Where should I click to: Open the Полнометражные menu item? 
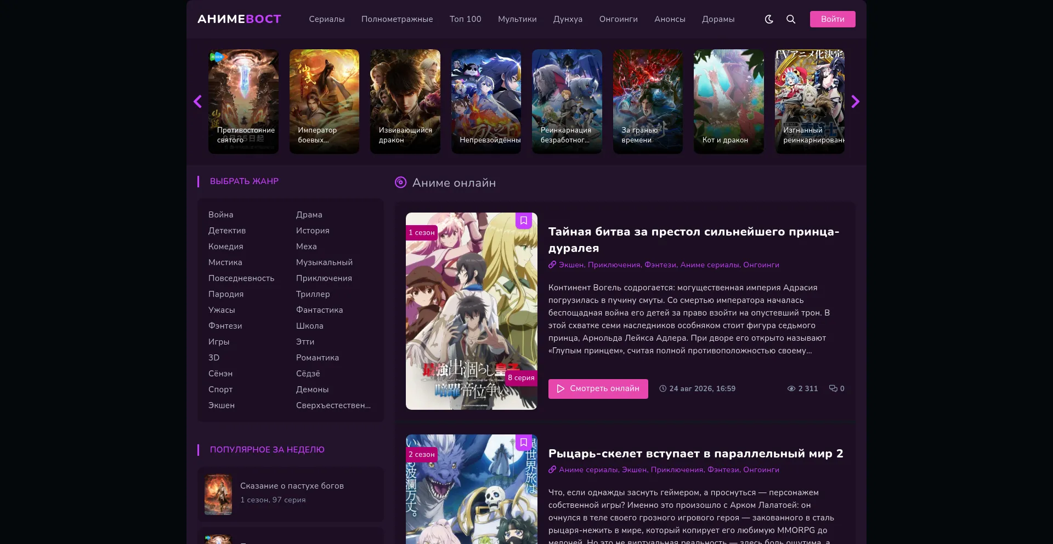397,19
